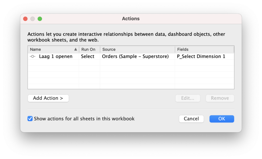Click the gray minimize window button
Image resolution: width=262 pixels, height=159 pixels.
click(32, 19)
